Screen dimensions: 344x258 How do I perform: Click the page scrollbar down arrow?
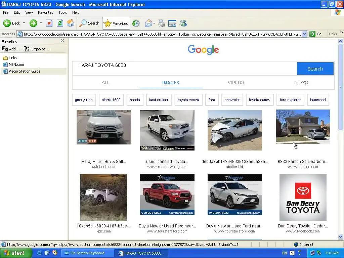point(341,237)
